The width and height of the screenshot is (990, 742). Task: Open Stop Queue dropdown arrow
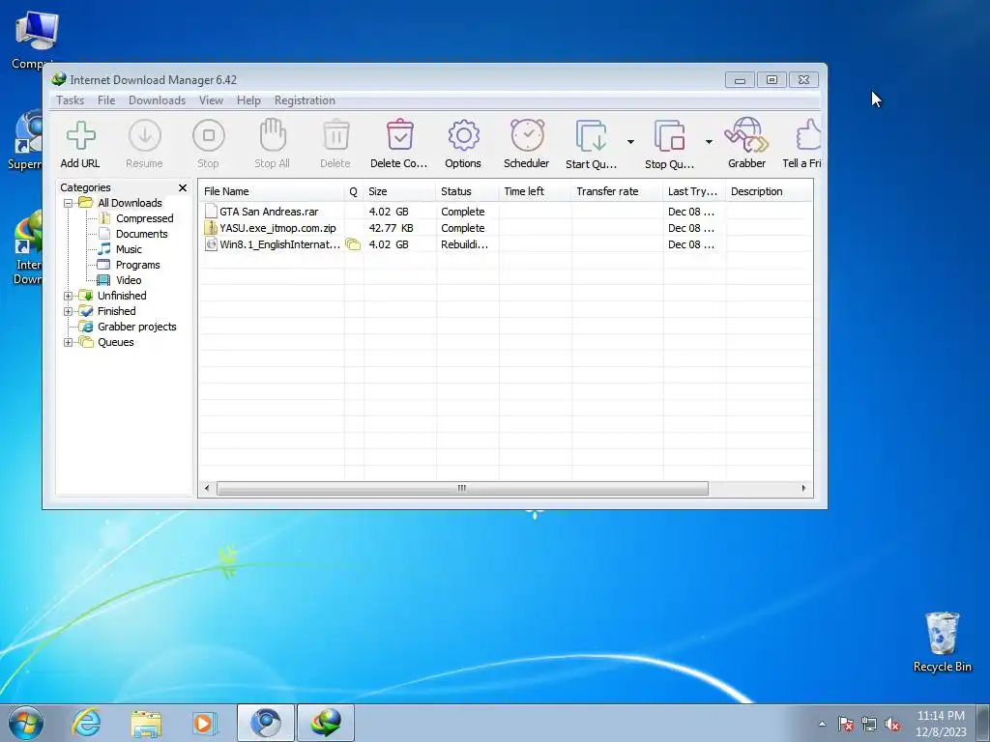coord(709,142)
